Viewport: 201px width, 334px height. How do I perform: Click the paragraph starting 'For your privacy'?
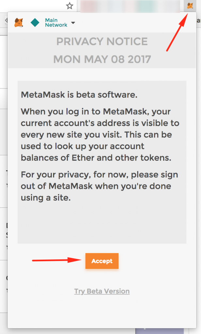click(x=99, y=186)
